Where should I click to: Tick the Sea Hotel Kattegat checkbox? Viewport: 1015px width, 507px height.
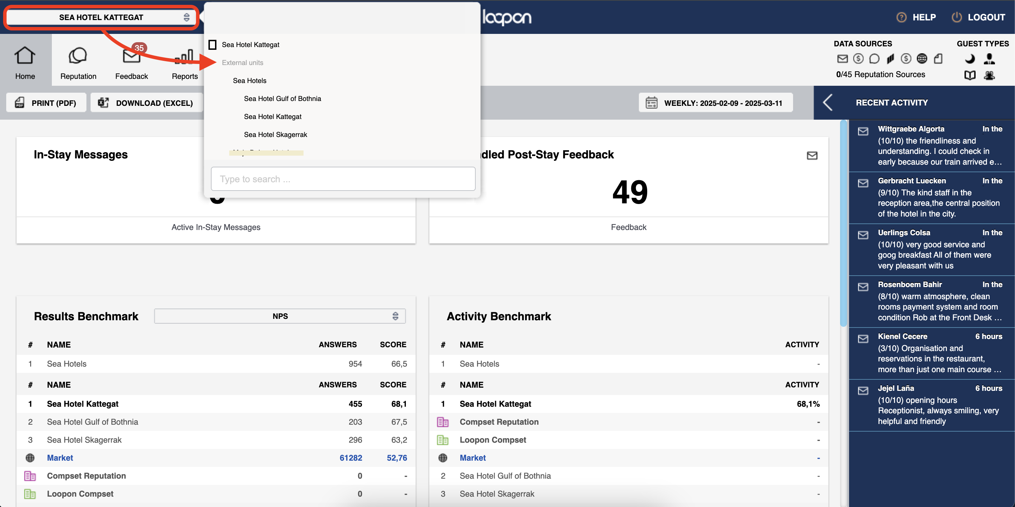click(212, 45)
